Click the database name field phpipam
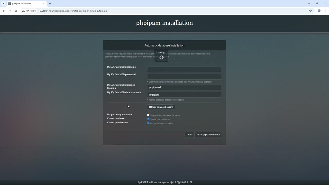329x185 pixels. [184, 95]
